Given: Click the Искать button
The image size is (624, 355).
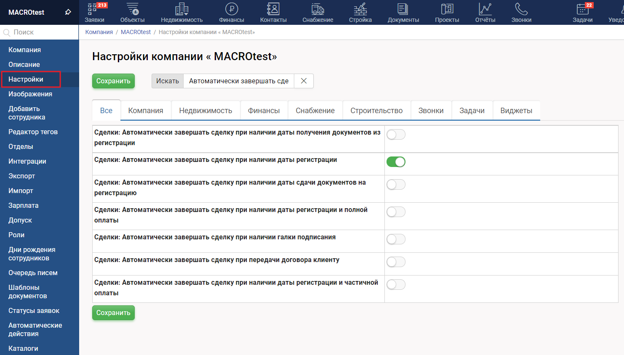Looking at the screenshot, I should pyautogui.click(x=168, y=81).
